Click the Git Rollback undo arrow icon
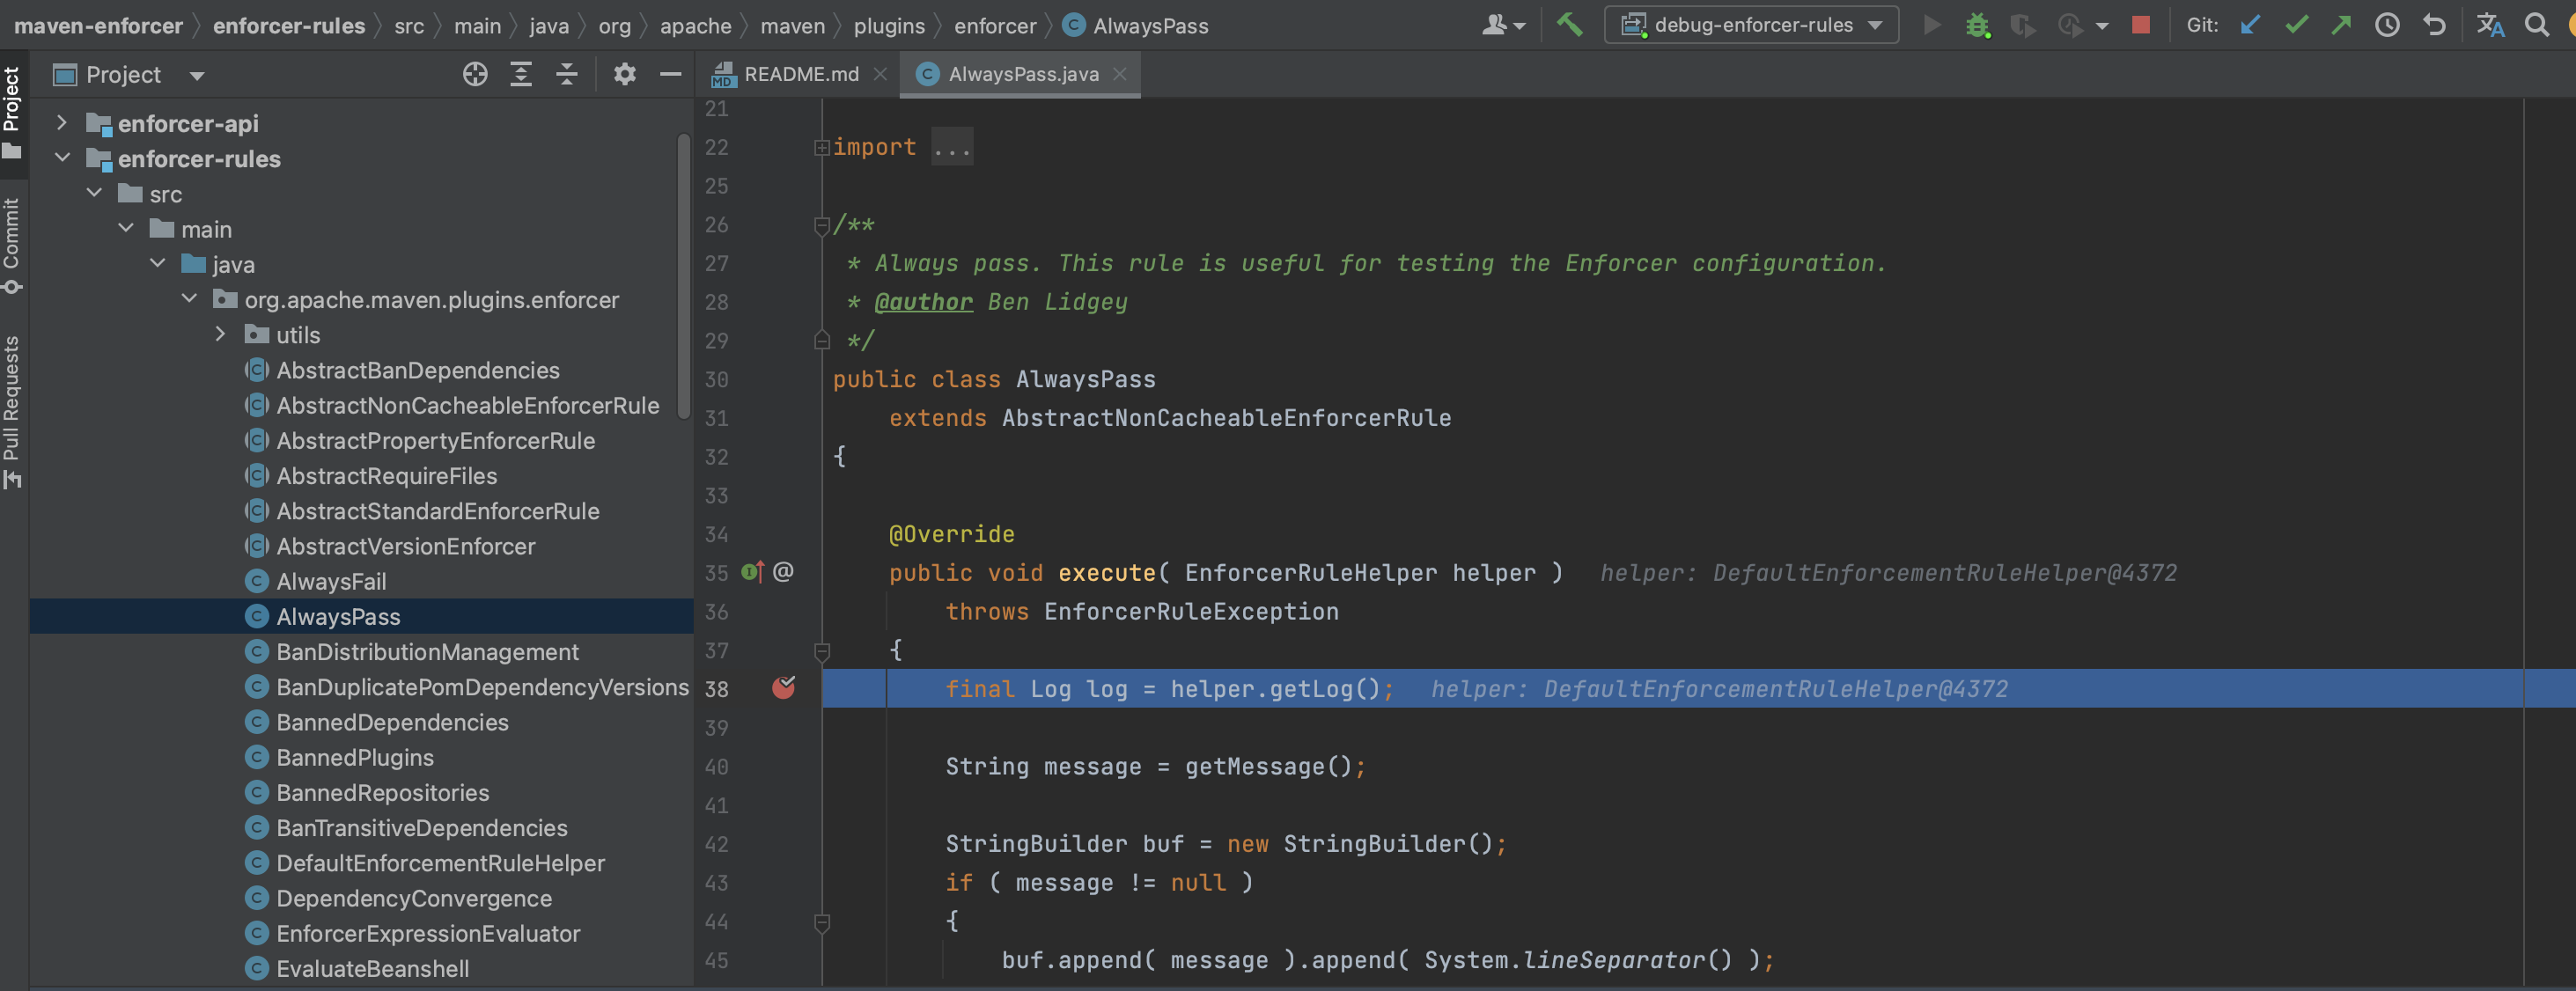 pyautogui.click(x=2434, y=25)
